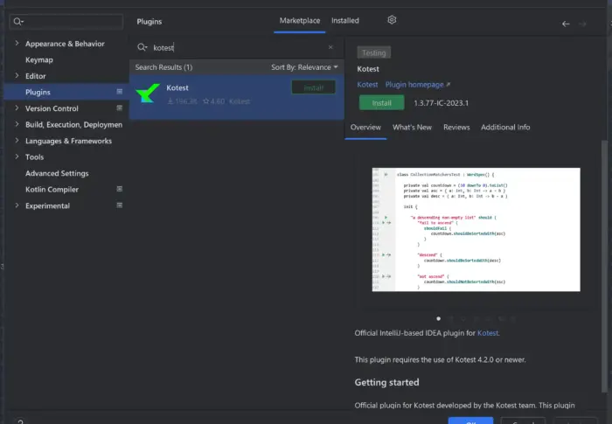Image resolution: width=612 pixels, height=424 pixels.
Task: Click the Experimental row project-level icon
Action: coord(120,205)
